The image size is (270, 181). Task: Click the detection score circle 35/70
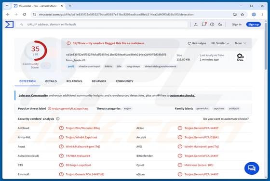coord(36,51)
